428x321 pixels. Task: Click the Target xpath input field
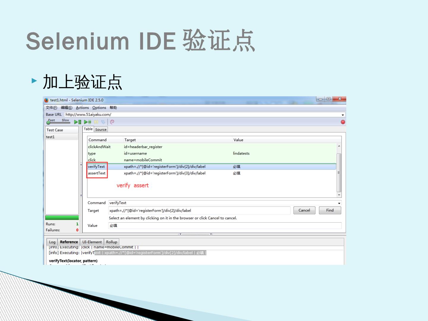pos(199,210)
